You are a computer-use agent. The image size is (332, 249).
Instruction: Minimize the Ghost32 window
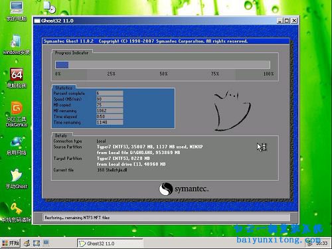tap(280, 21)
